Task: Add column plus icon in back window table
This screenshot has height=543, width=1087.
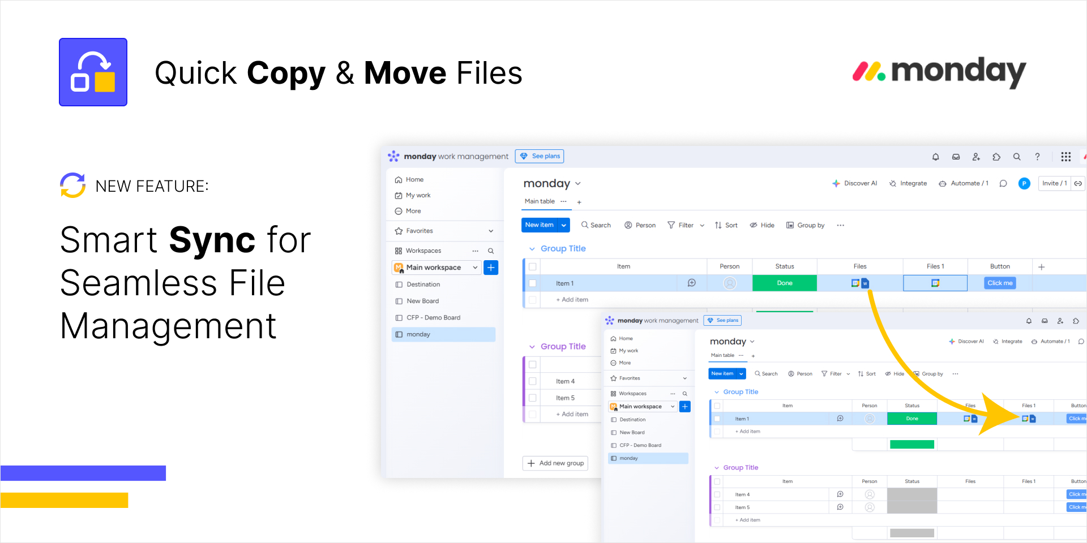Action: (1041, 266)
